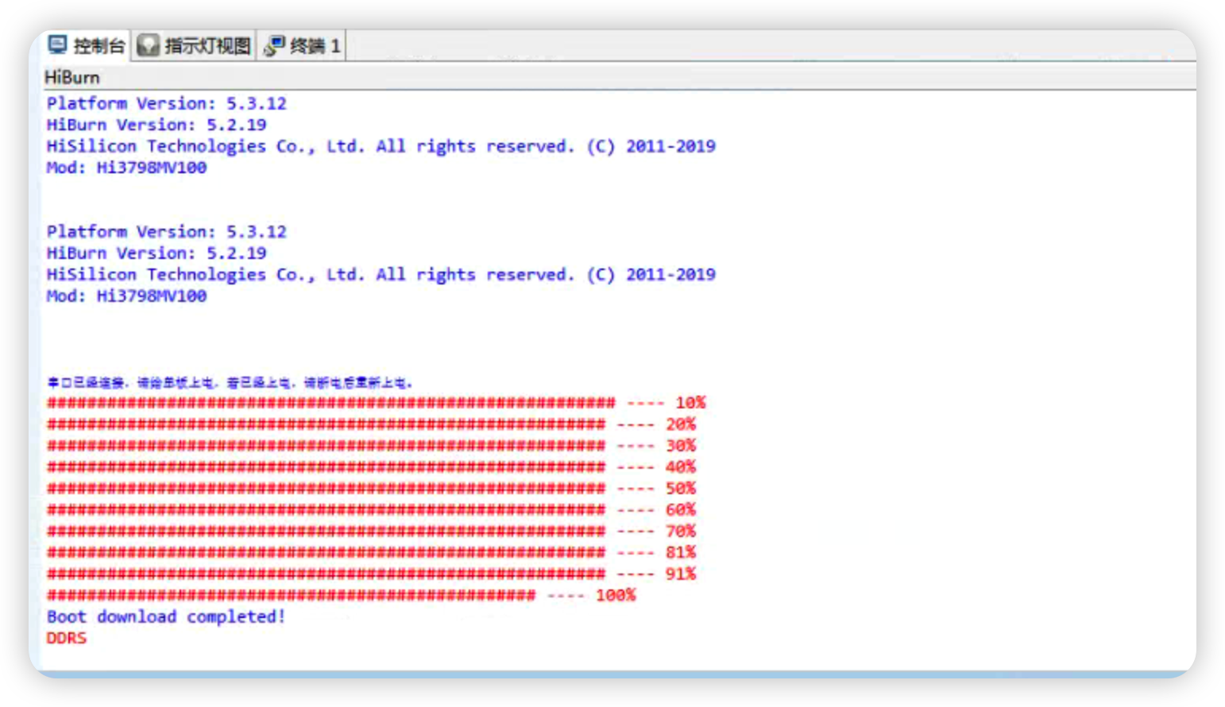Click first HiSilicon Technologies copyright line
Screen dimensions: 1225x707
coord(381,146)
